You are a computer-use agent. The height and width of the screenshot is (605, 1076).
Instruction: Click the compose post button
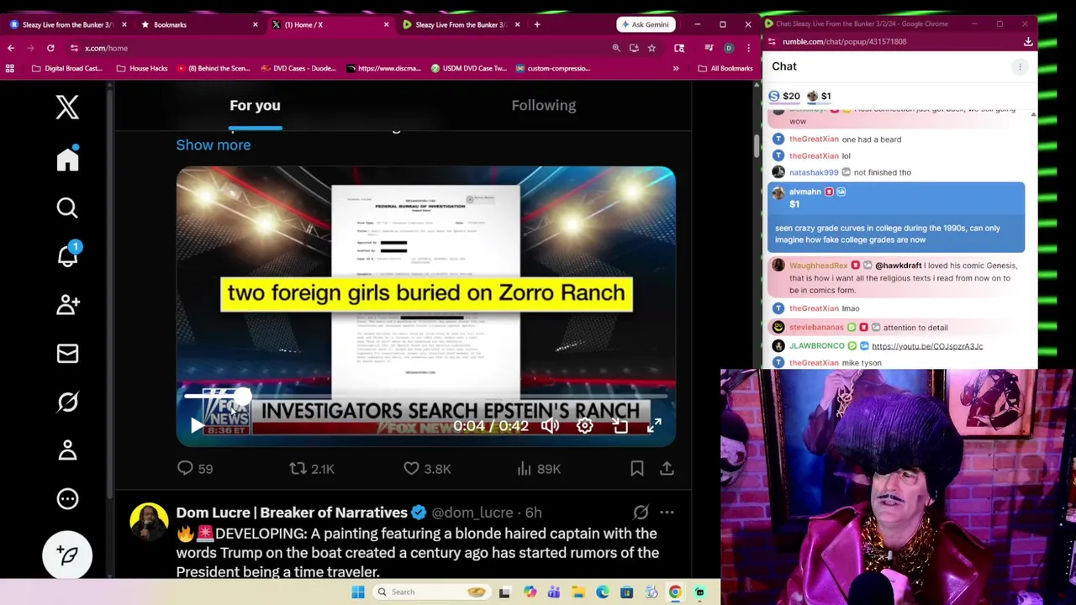click(x=67, y=555)
